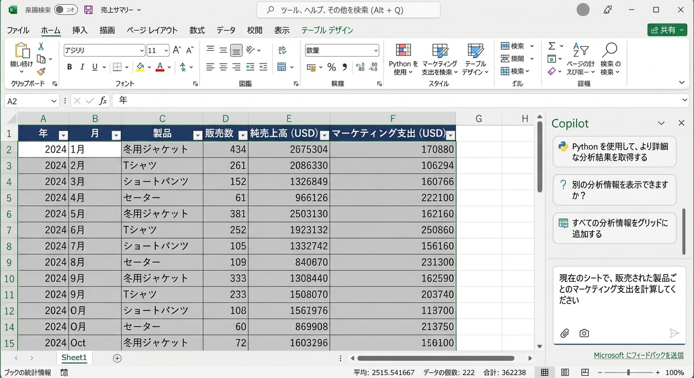Viewport: 694px width, 378px height.
Task: Increase font size with large A icon
Action: click(x=176, y=50)
